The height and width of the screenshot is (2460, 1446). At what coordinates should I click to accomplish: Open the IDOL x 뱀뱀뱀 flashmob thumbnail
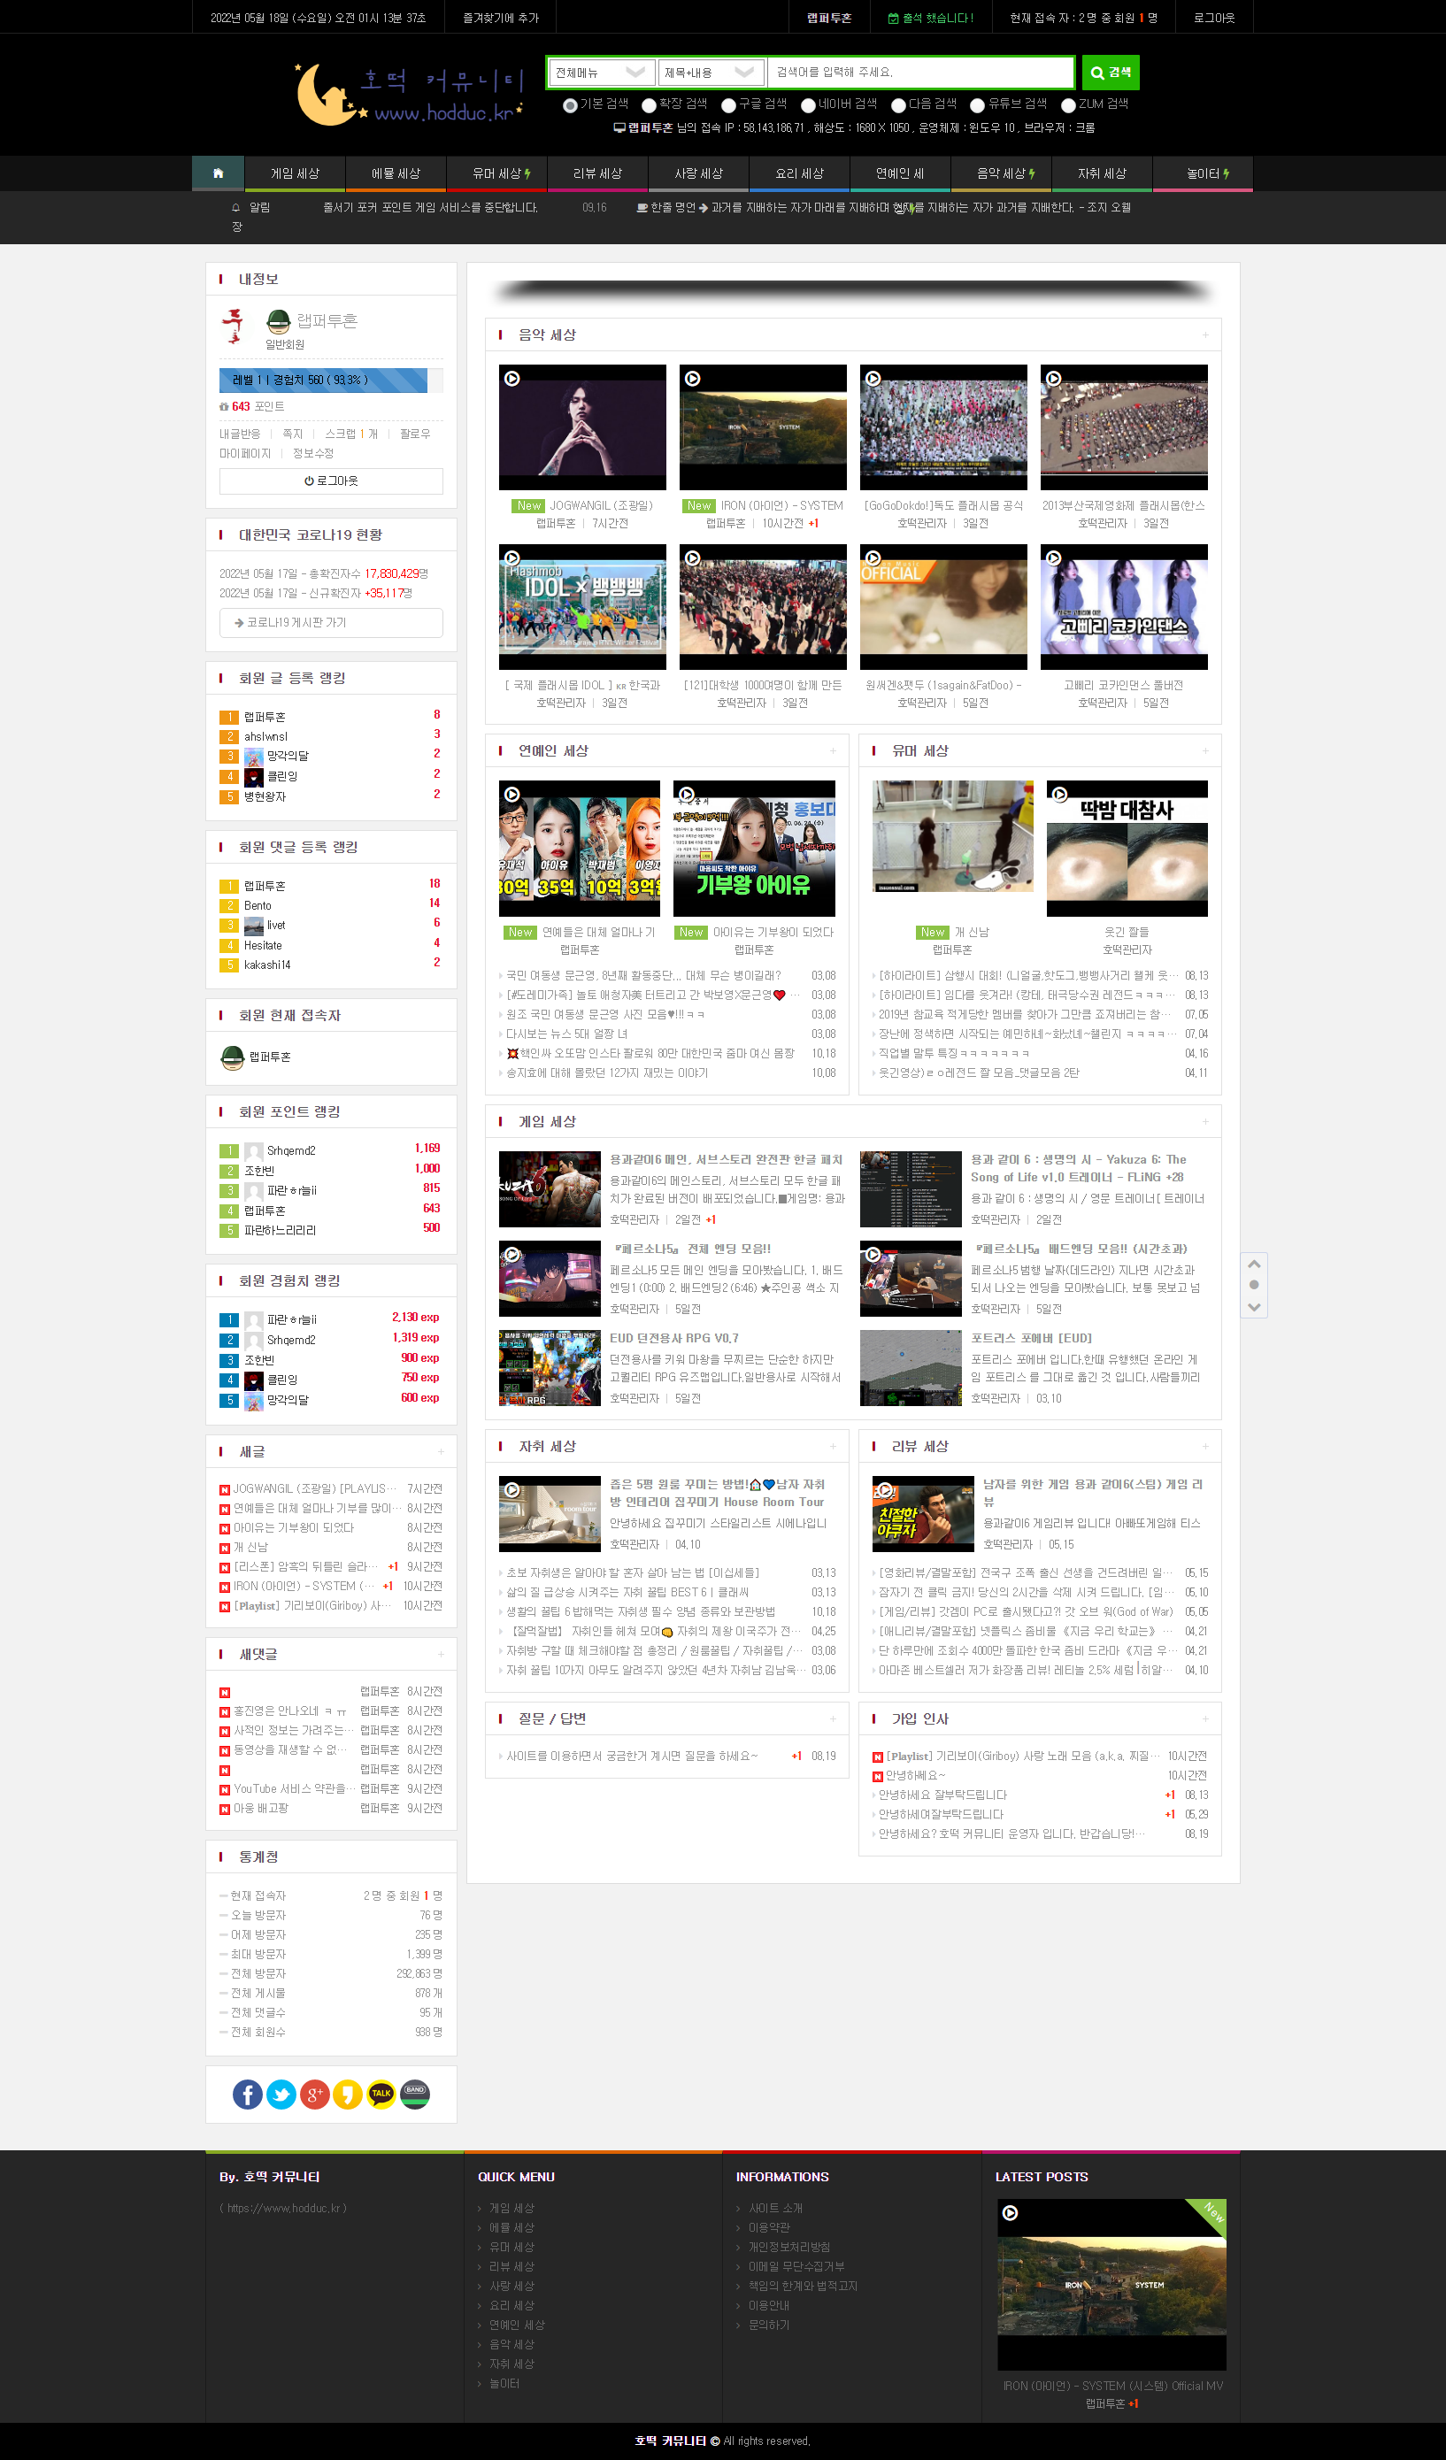tap(582, 607)
